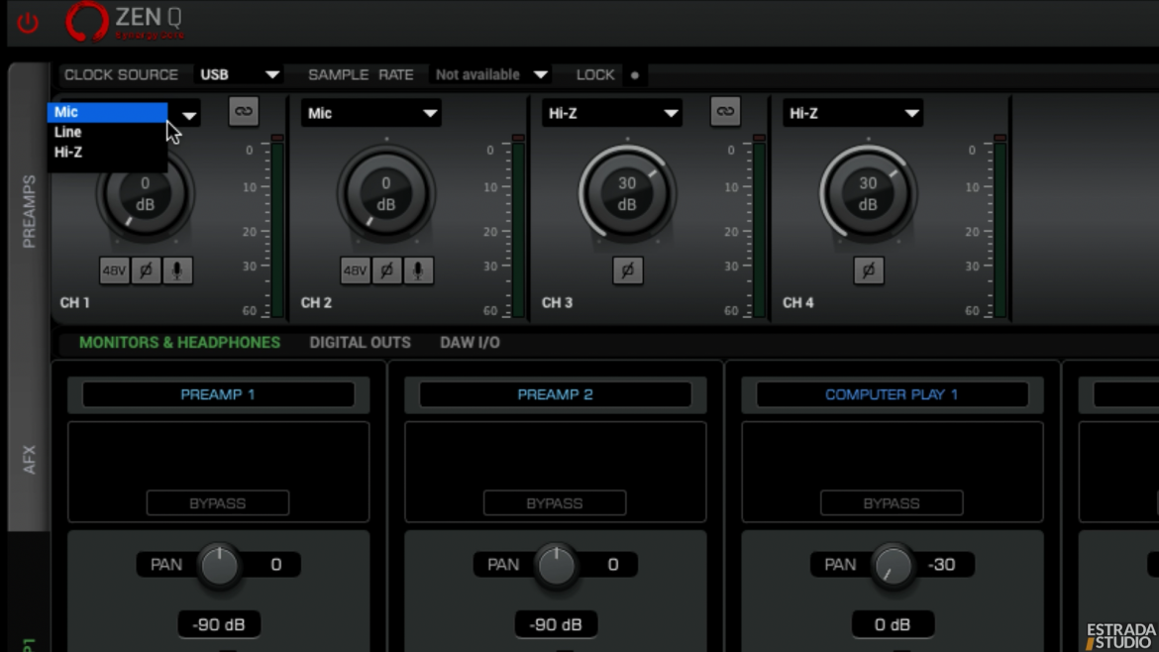Enable 48V phantom power on CH 2
1159x652 pixels.
click(355, 271)
